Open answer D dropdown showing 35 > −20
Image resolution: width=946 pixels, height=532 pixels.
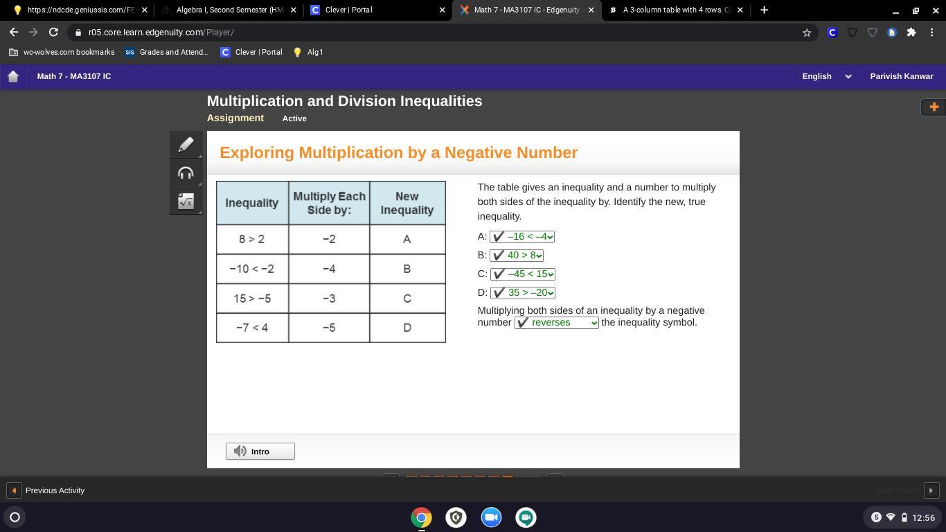pos(523,293)
